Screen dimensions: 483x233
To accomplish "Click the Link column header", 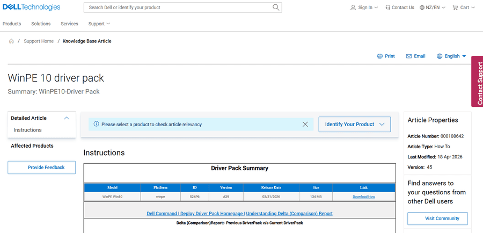I will 364,187.
